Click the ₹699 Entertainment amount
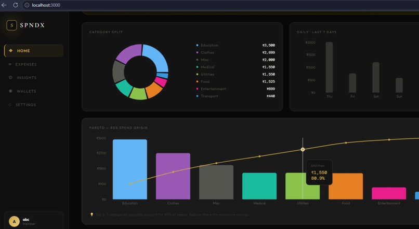419x229 pixels. (x=271, y=89)
